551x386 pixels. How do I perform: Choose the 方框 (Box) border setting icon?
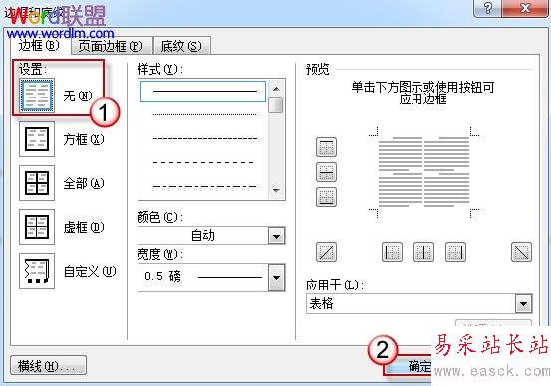pyautogui.click(x=37, y=139)
